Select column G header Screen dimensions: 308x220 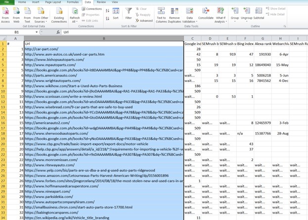263,38
